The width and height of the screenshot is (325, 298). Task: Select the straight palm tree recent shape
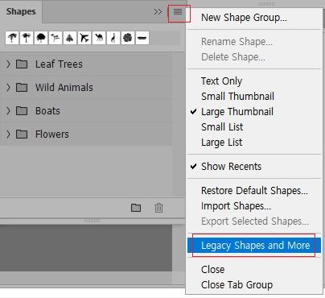tap(27, 38)
